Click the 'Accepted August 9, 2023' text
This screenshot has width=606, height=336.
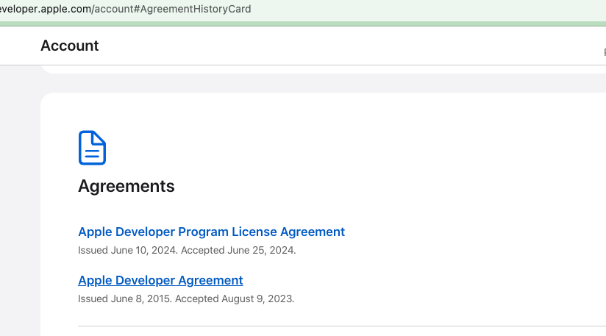pos(235,299)
